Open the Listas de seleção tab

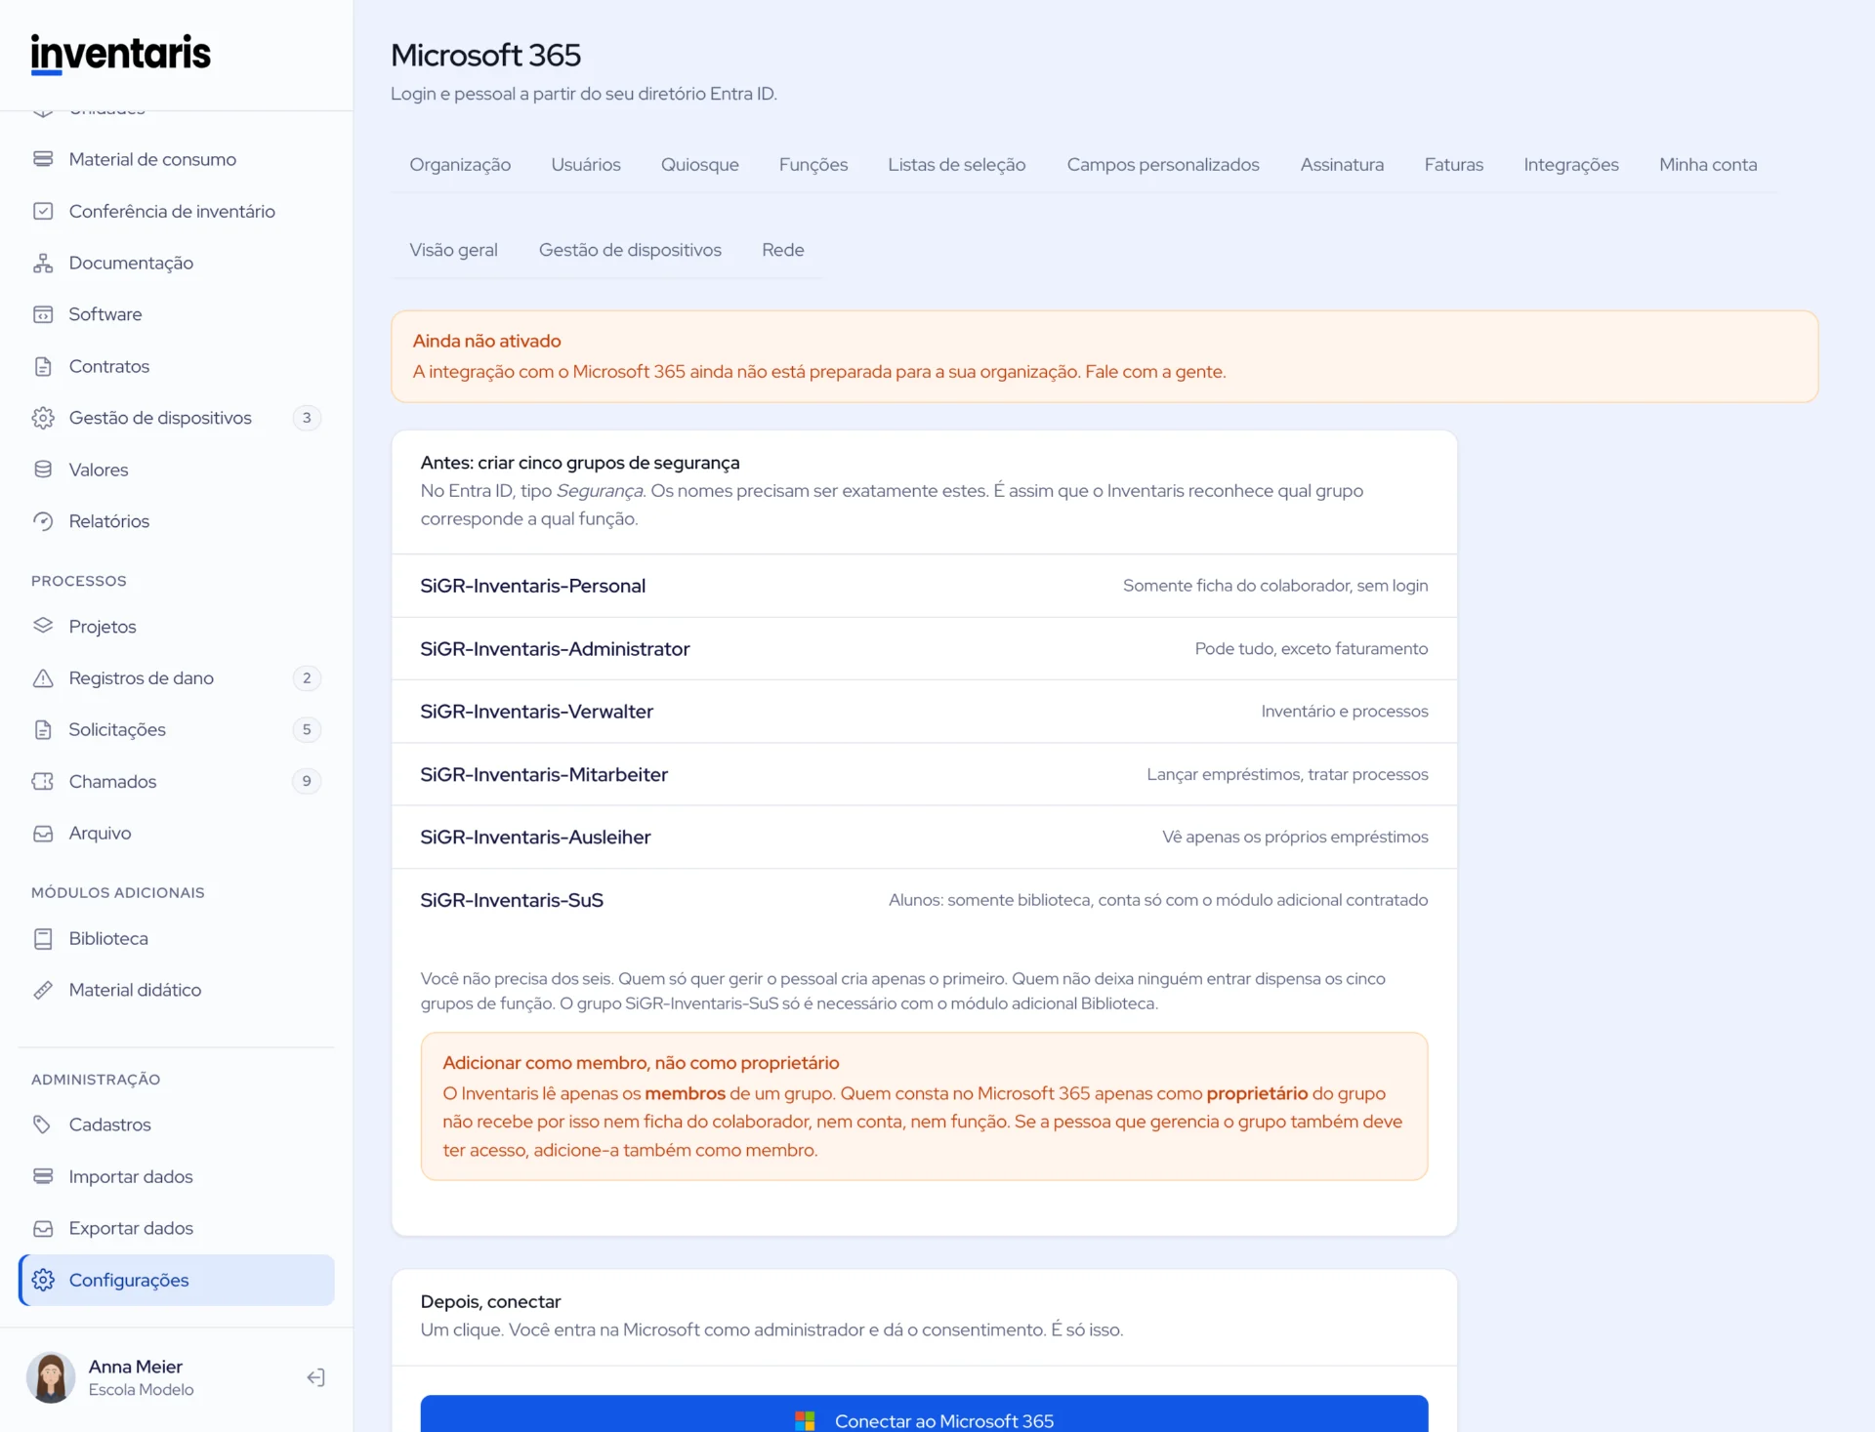click(957, 165)
